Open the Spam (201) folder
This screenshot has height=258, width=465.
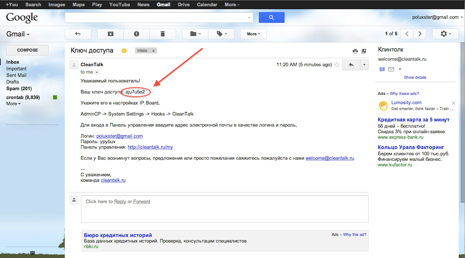pos(19,89)
